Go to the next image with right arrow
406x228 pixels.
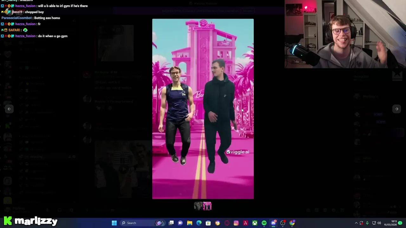pos(396,109)
